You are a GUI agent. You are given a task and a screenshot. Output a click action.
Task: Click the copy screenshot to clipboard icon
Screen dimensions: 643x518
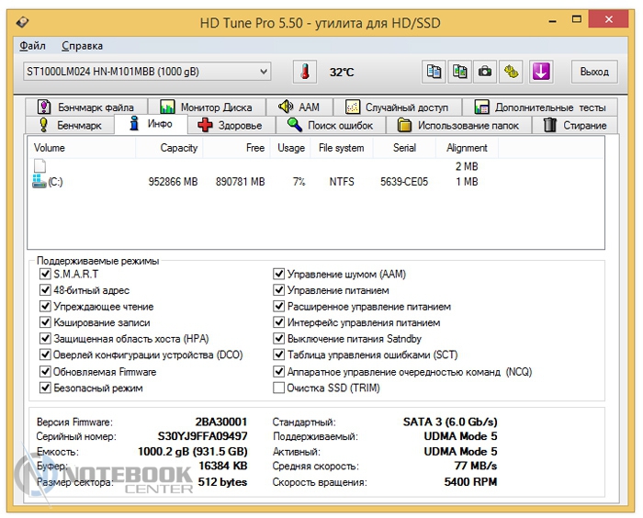click(459, 72)
